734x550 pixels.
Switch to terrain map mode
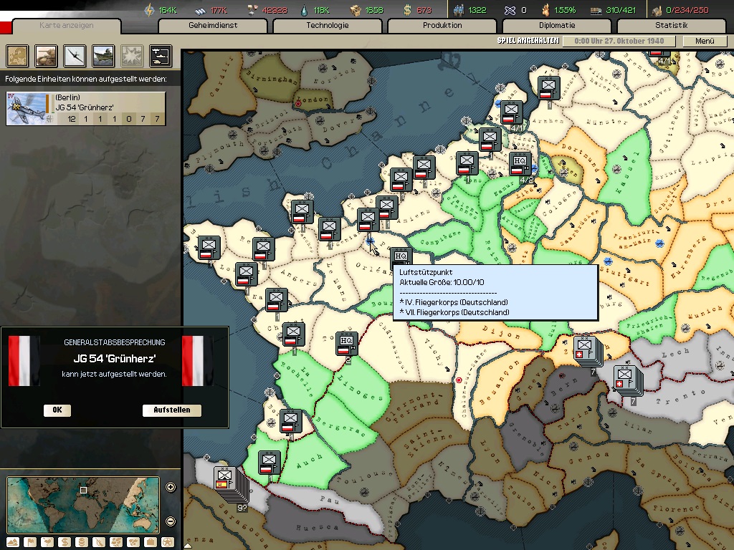[14, 542]
